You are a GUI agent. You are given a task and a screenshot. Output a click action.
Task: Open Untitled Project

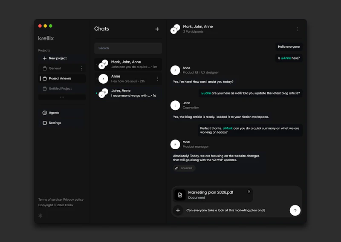coord(62,88)
